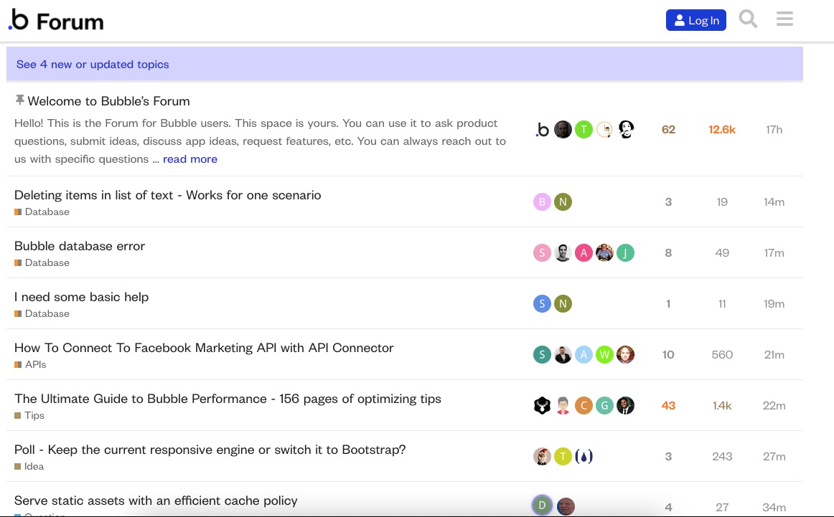Expand Welcome post with 'read more'
This screenshot has width=834, height=517.
(190, 159)
